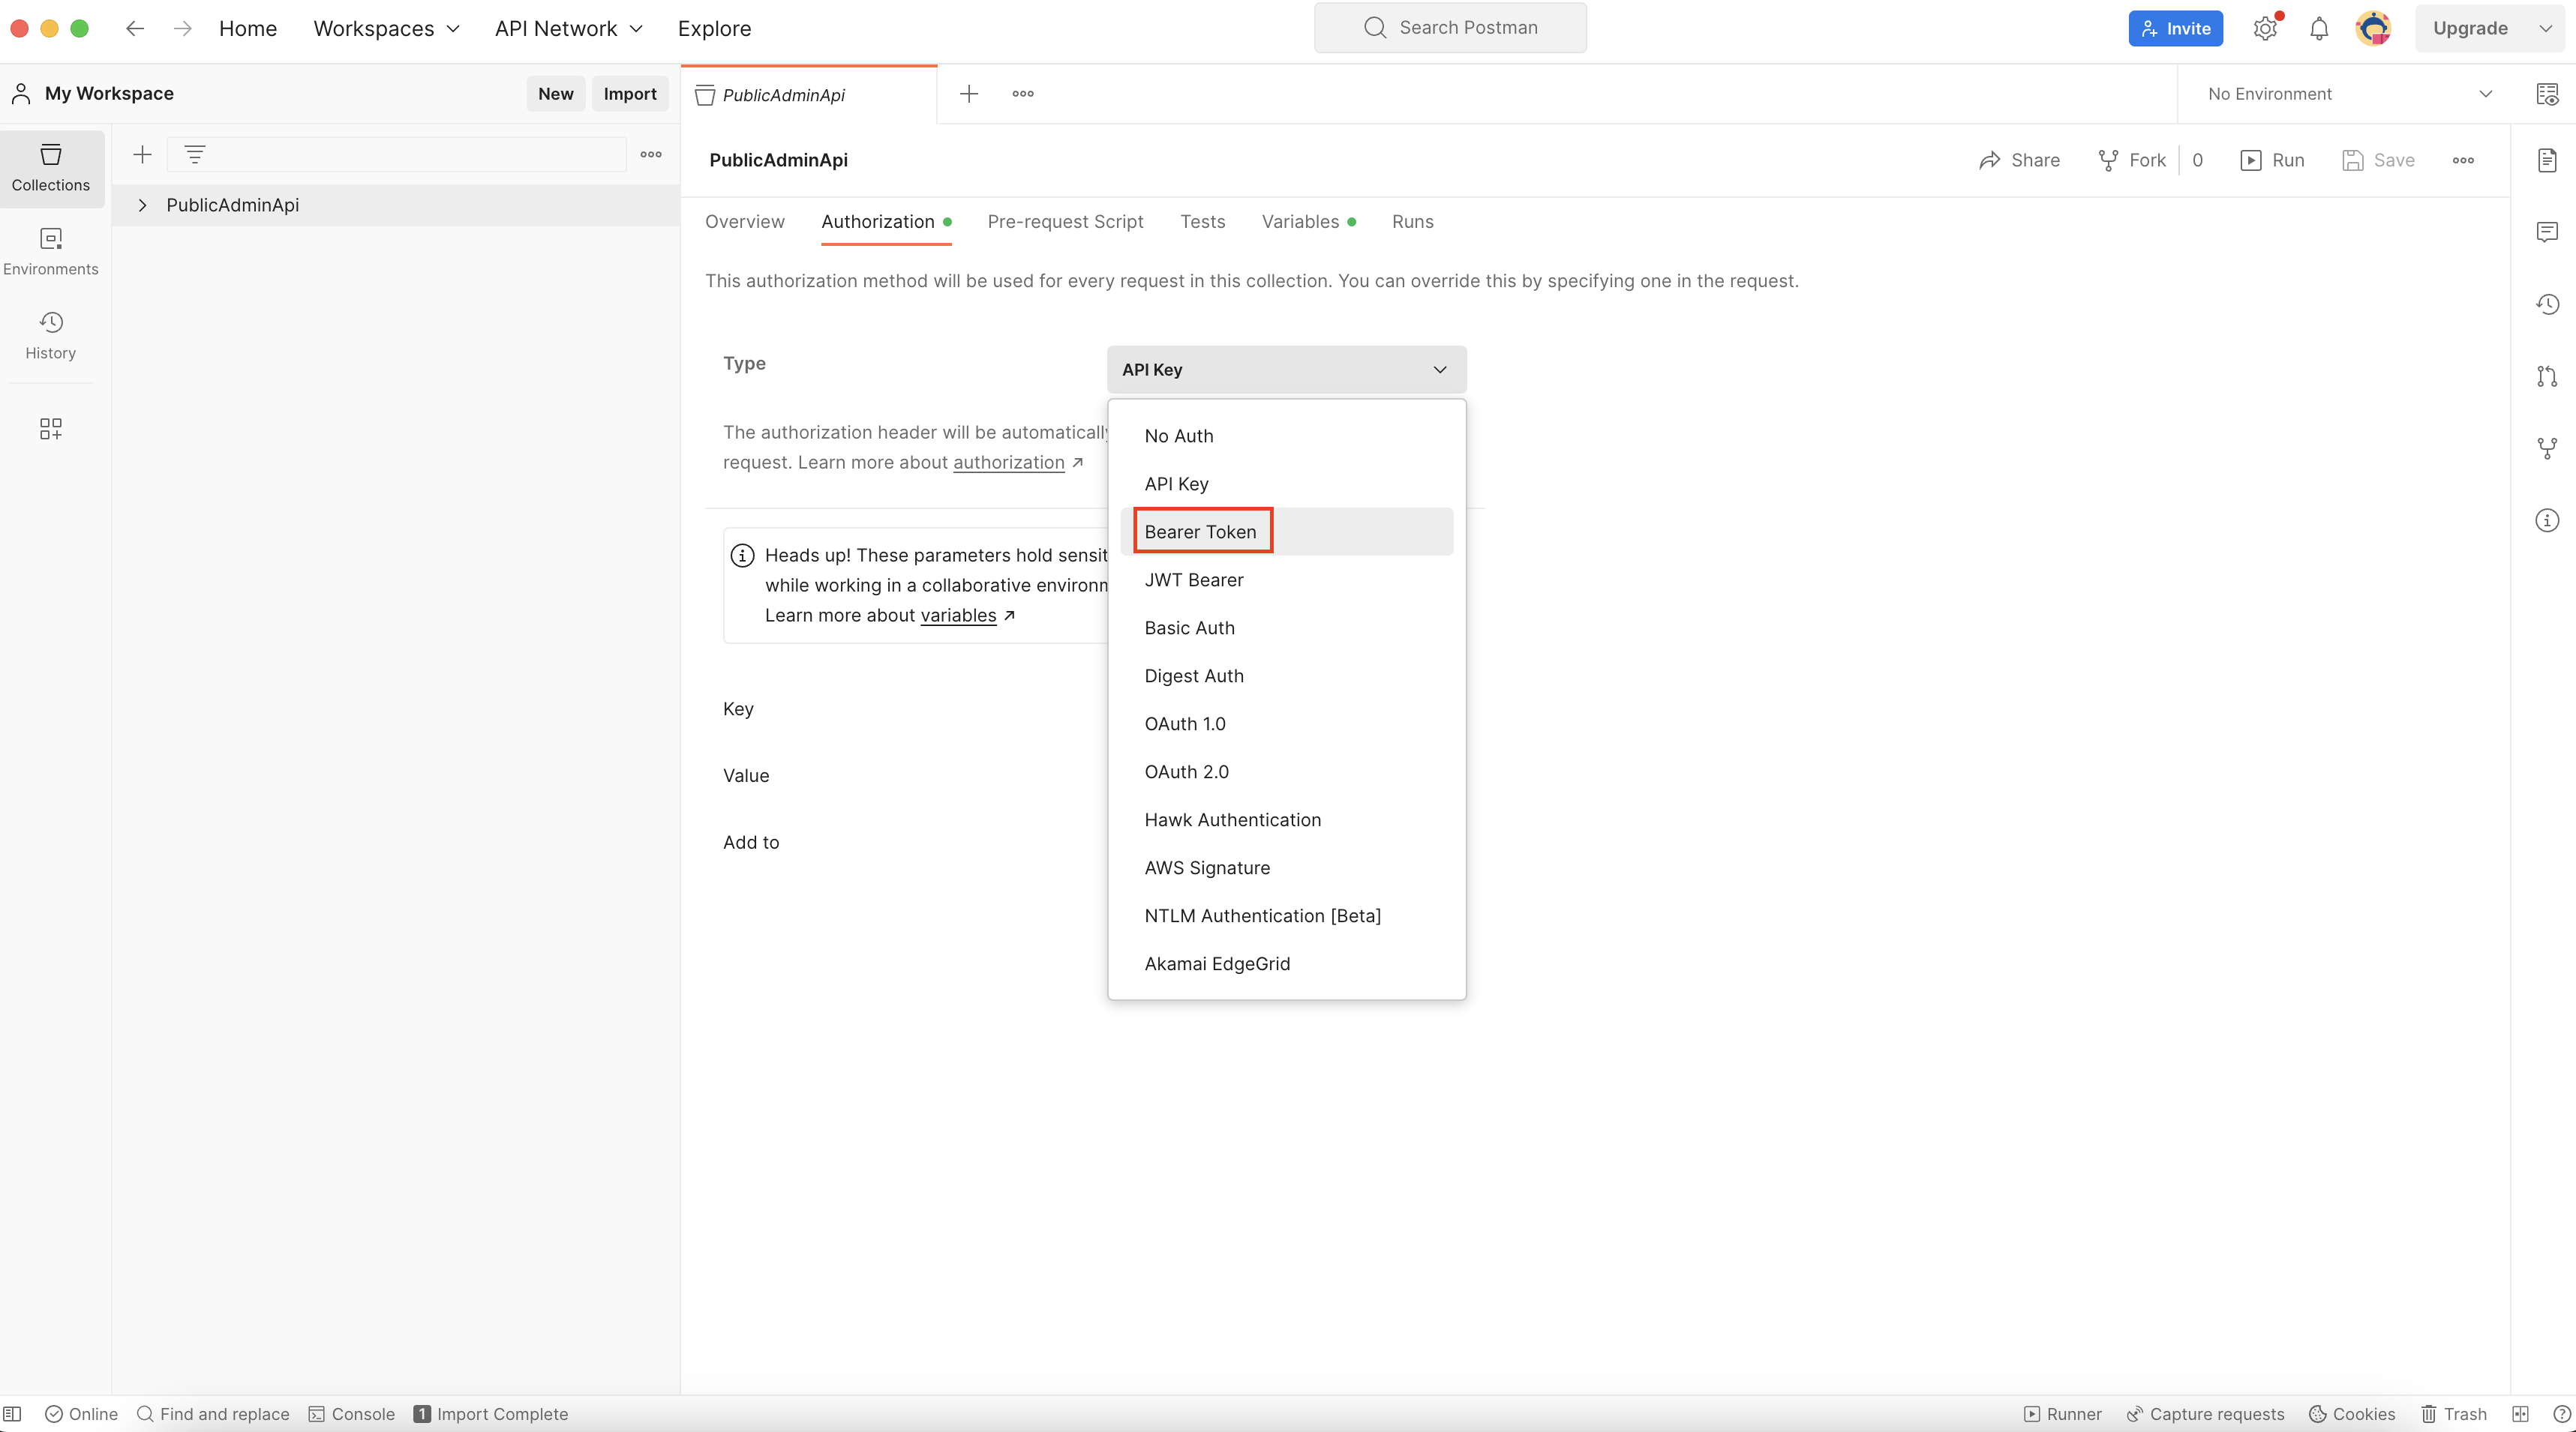The image size is (2576, 1432).
Task: Choose OAuth 2.0 auth type
Action: 1186,771
